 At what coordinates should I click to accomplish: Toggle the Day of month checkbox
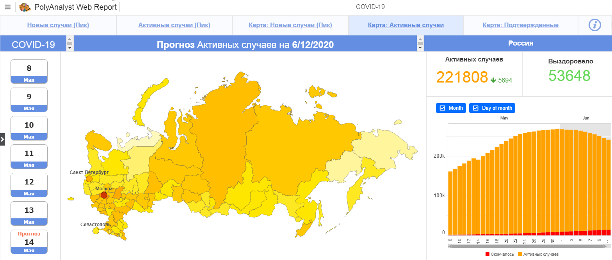pos(476,108)
